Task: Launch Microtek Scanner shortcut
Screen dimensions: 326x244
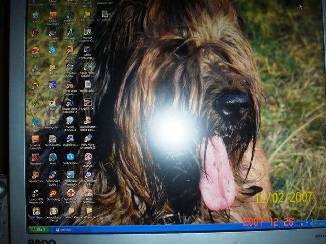Action: [x=87, y=32]
